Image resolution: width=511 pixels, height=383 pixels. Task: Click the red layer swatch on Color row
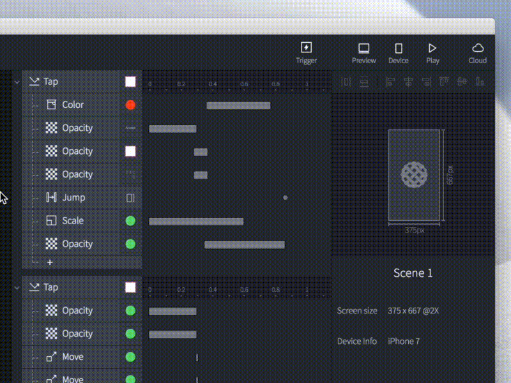tap(130, 105)
